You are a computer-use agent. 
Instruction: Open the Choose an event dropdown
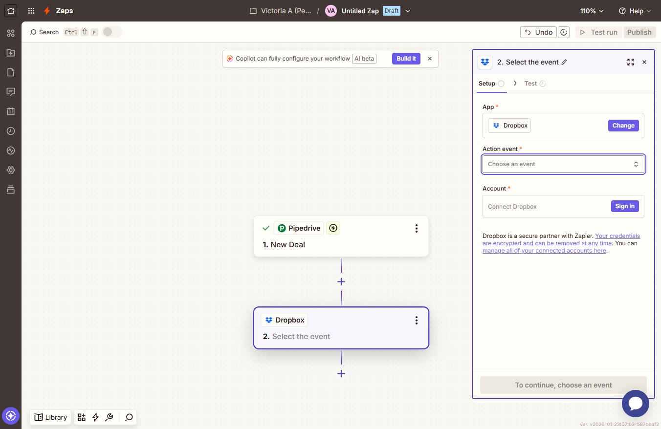coord(563,164)
